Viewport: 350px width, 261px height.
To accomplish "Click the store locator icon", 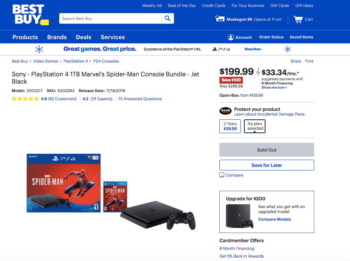I will [x=220, y=19].
